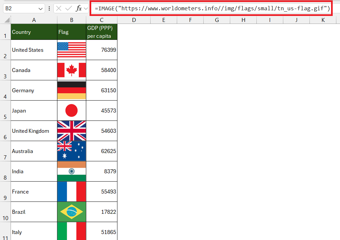The height and width of the screenshot is (240, 340).
Task: Select the Australia flag image cell
Action: point(72,151)
